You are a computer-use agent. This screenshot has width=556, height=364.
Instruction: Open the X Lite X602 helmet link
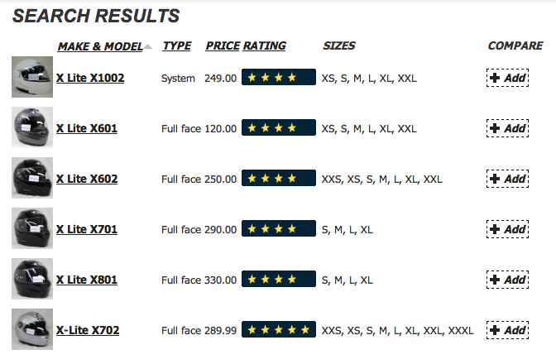tap(87, 179)
